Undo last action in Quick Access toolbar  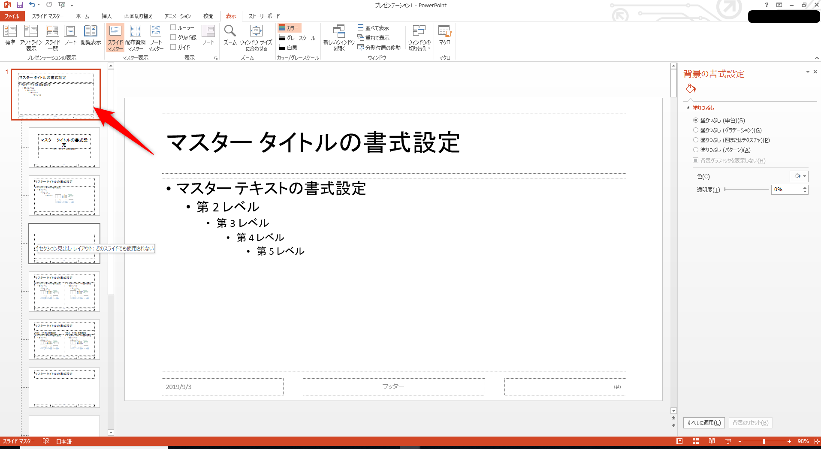pyautogui.click(x=32, y=5)
